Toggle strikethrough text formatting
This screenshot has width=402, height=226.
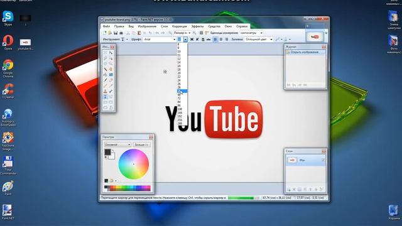click(209, 40)
